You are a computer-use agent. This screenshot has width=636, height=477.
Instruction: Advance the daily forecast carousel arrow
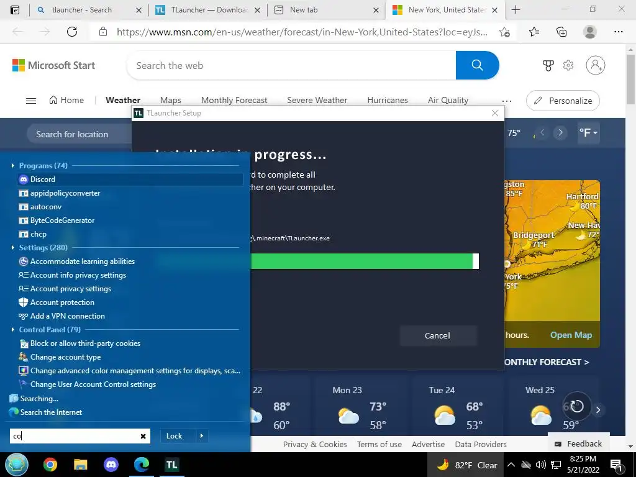[x=598, y=410]
